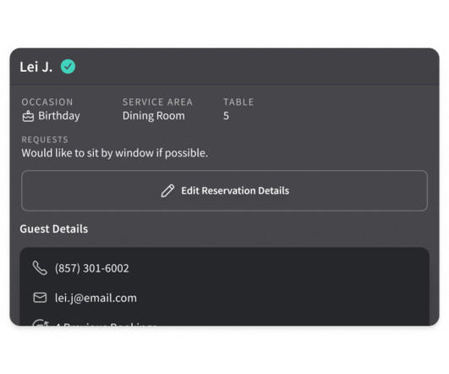Viewport: 449px width, 374px height.
Task: Click the Birthday occasion value
Action: [x=59, y=116]
